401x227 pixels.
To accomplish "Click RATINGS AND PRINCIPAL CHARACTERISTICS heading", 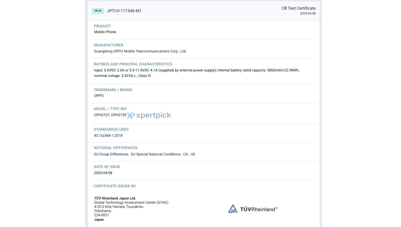I will click(133, 64).
